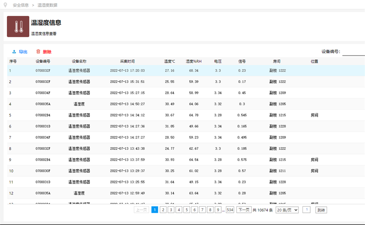The width and height of the screenshot is (365, 225).
Task: Click the red trash delete icon
Action: coord(38,52)
